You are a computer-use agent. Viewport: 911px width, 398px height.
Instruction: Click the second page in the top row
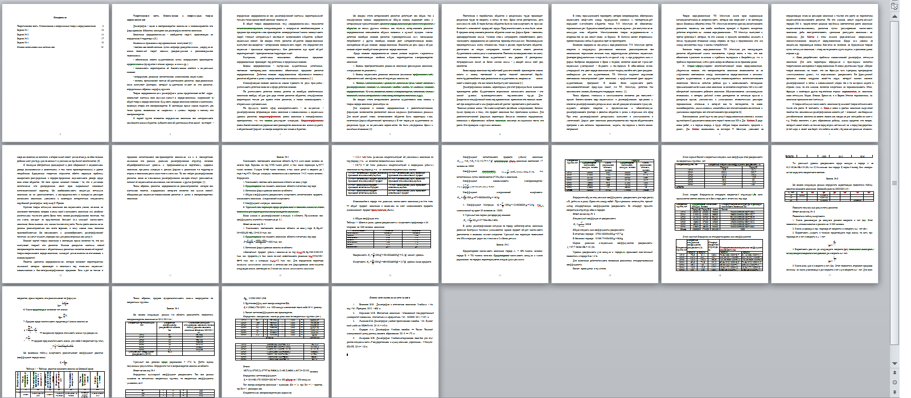(165, 73)
